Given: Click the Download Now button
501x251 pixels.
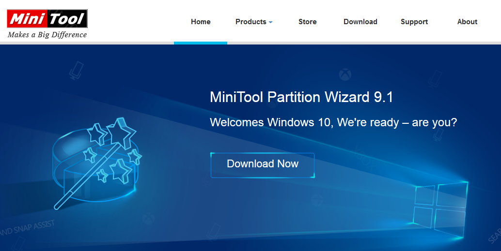Looking at the screenshot, I should click(x=263, y=165).
